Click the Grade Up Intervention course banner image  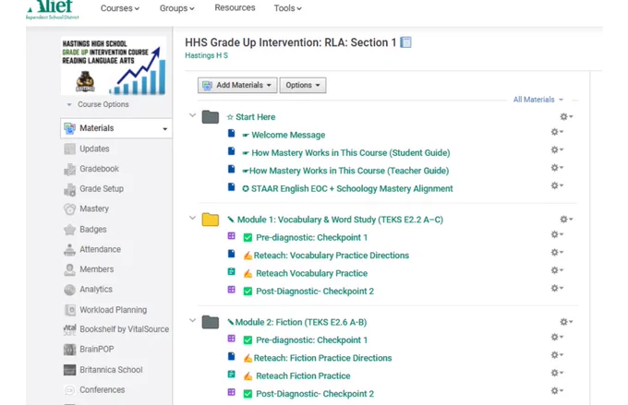(114, 66)
